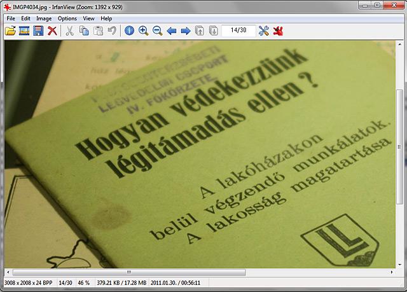Screen dimensions: 407x292
Task: Click the Undo arrow icon
Action: pos(112,31)
